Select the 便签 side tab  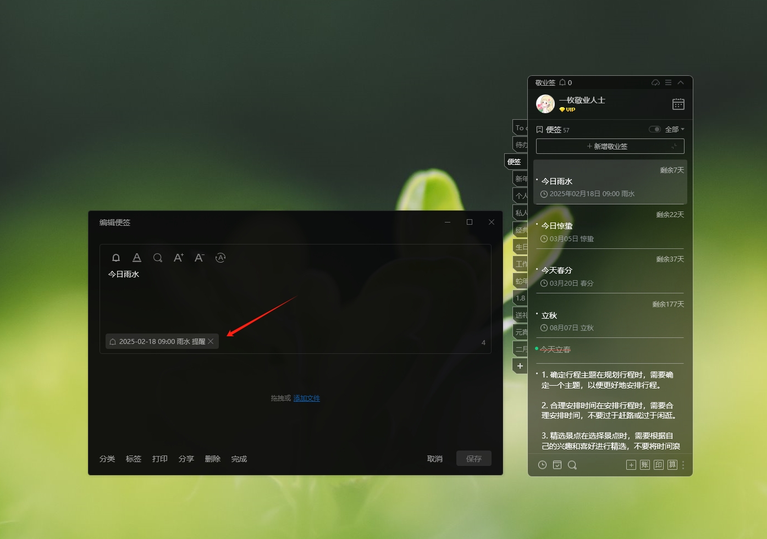pos(516,162)
